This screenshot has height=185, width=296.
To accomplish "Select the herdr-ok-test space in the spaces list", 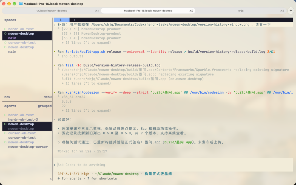I will [x=21, y=29].
